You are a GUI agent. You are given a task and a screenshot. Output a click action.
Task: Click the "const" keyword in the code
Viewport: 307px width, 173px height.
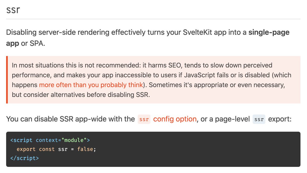47,149
